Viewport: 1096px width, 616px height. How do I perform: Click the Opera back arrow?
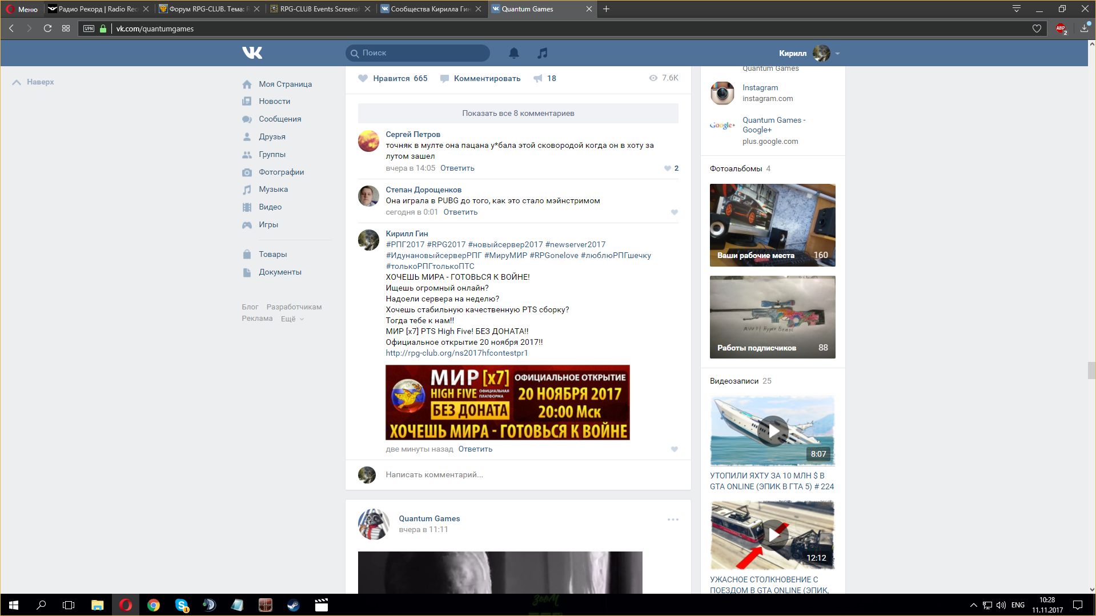tap(11, 28)
